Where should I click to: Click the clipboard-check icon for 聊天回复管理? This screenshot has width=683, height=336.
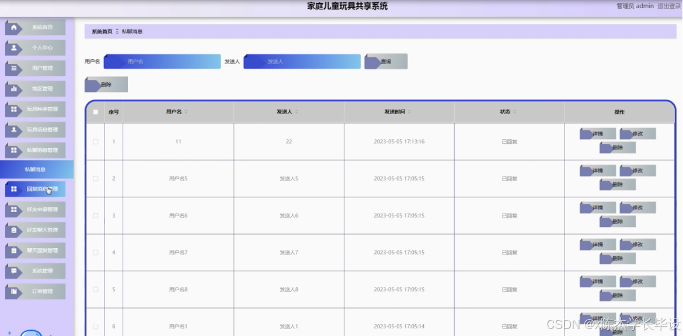(x=14, y=250)
